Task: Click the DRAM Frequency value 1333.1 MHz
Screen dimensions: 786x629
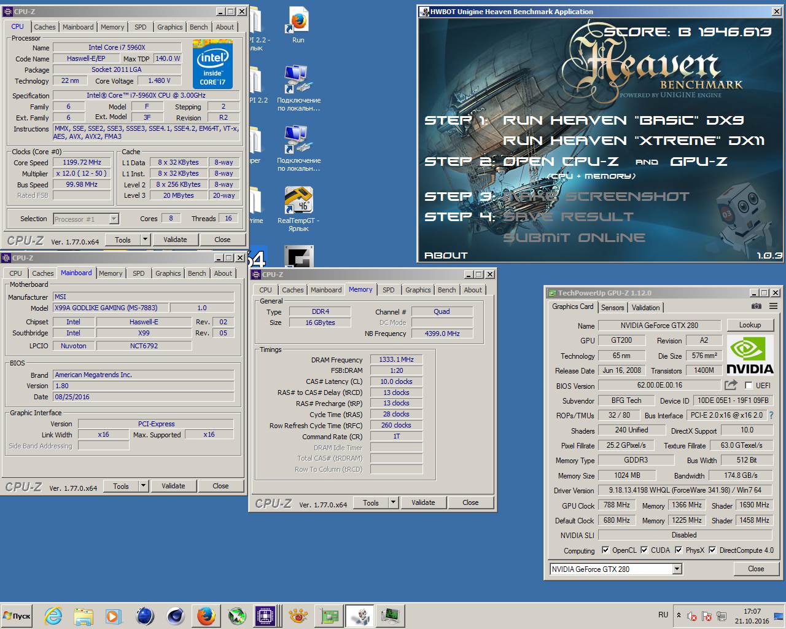Action: coord(396,359)
